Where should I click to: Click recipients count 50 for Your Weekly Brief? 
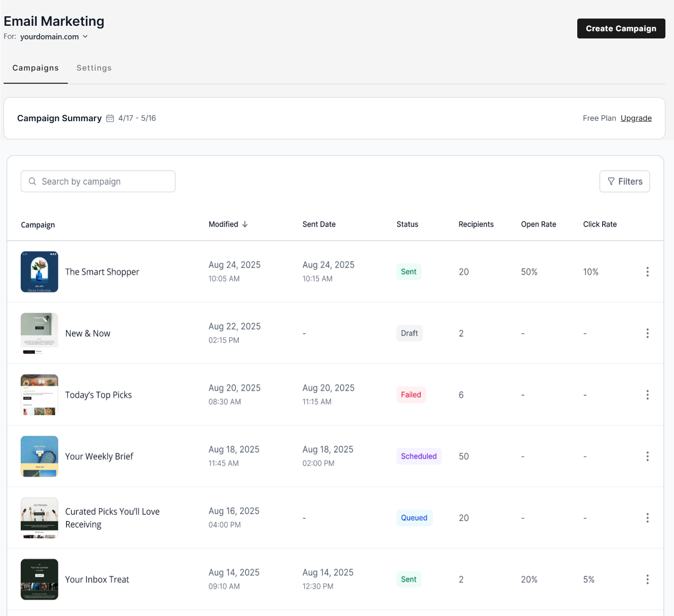pos(464,456)
